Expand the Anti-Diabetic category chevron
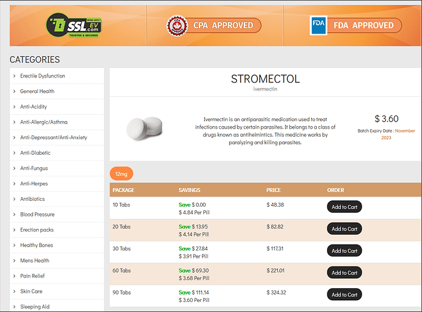Image resolution: width=422 pixels, height=312 pixels. tap(14, 153)
